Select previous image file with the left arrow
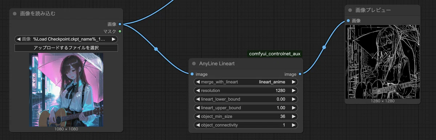This screenshot has height=140, width=436. pyautogui.click(x=18, y=39)
